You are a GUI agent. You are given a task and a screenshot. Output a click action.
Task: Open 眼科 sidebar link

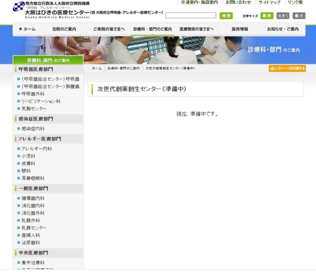[26, 171]
